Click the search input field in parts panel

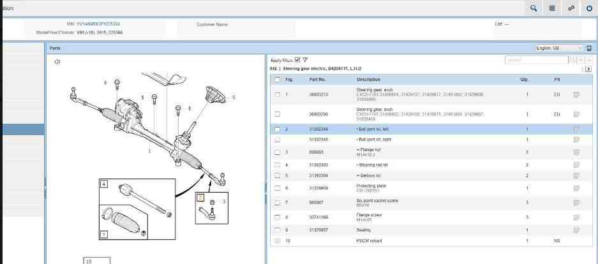pyautogui.click(x=535, y=60)
